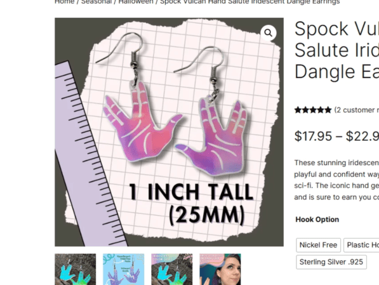Click the Hook Option label
The height and width of the screenshot is (285, 379).
[x=317, y=220]
